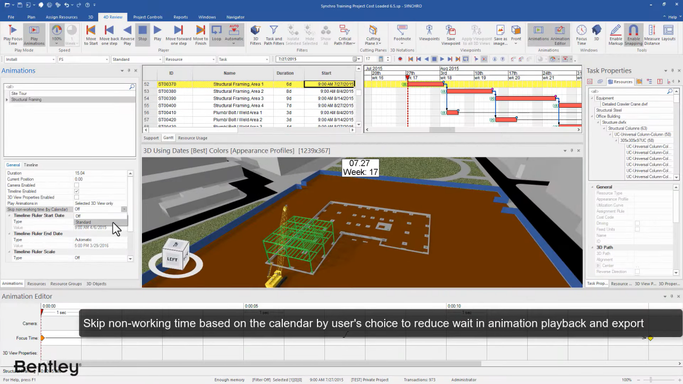
Task: Click the Enable Markup tool
Action: pos(616,35)
